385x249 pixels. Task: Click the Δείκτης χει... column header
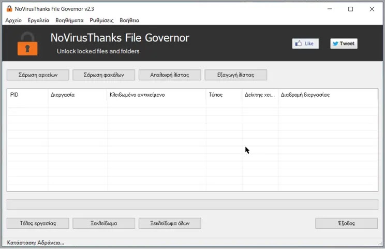pos(260,95)
